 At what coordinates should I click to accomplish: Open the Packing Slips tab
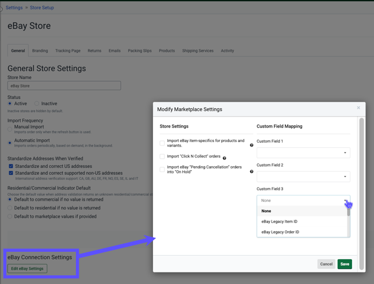[x=140, y=51]
